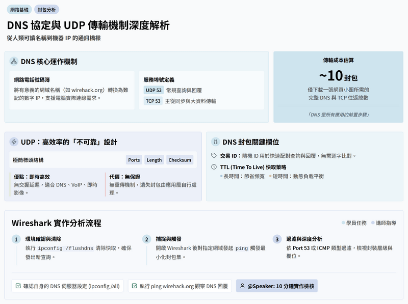Check 確認自身的 DNS 伺服器設定 checkbox
This screenshot has width=408, height=304.
point(17,286)
